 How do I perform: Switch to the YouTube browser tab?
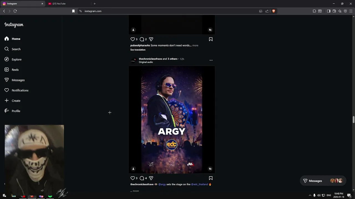tap(68, 4)
